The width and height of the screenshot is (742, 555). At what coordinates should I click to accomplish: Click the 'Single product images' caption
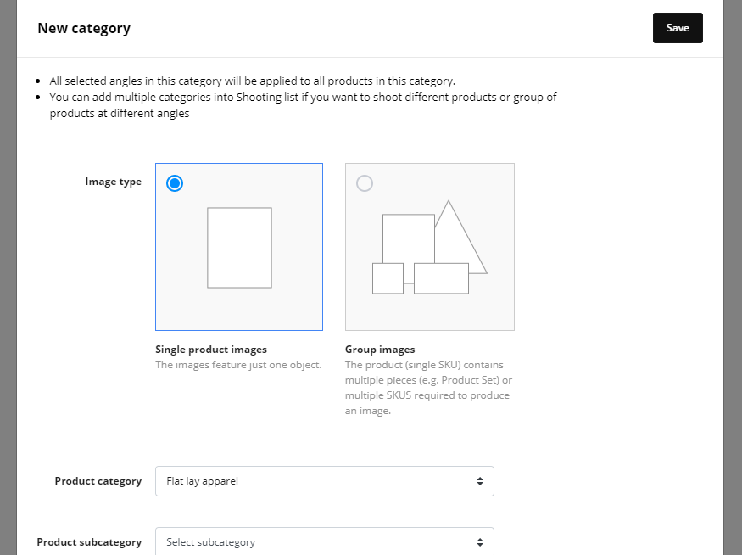click(211, 350)
